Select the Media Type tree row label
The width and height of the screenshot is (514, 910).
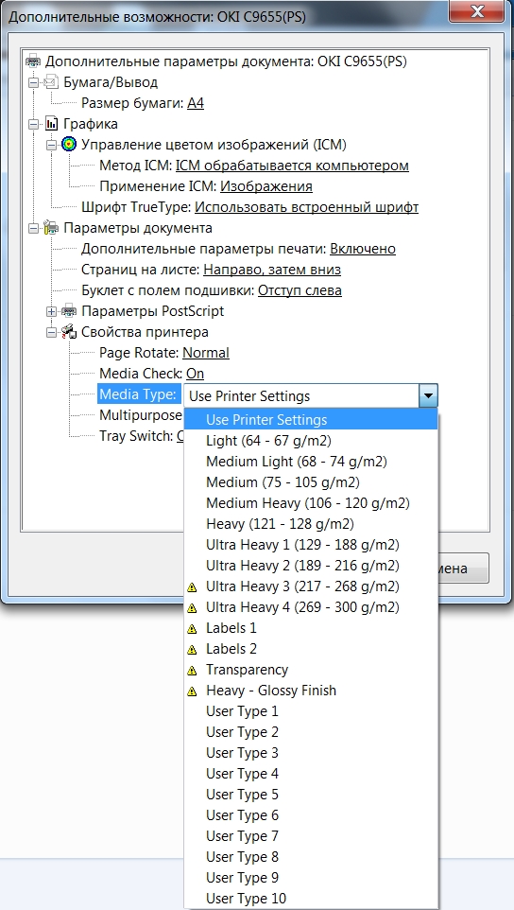(138, 394)
